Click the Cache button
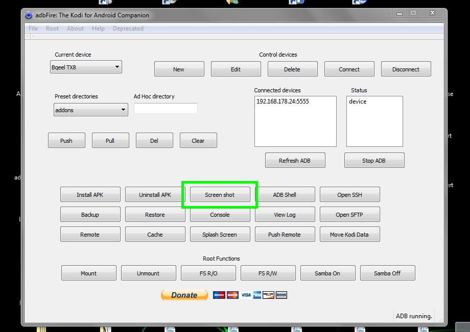Screen dimensions: 470x332 (x=155, y=234)
